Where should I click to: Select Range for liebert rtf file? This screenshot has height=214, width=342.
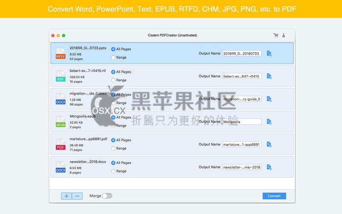(x=113, y=80)
